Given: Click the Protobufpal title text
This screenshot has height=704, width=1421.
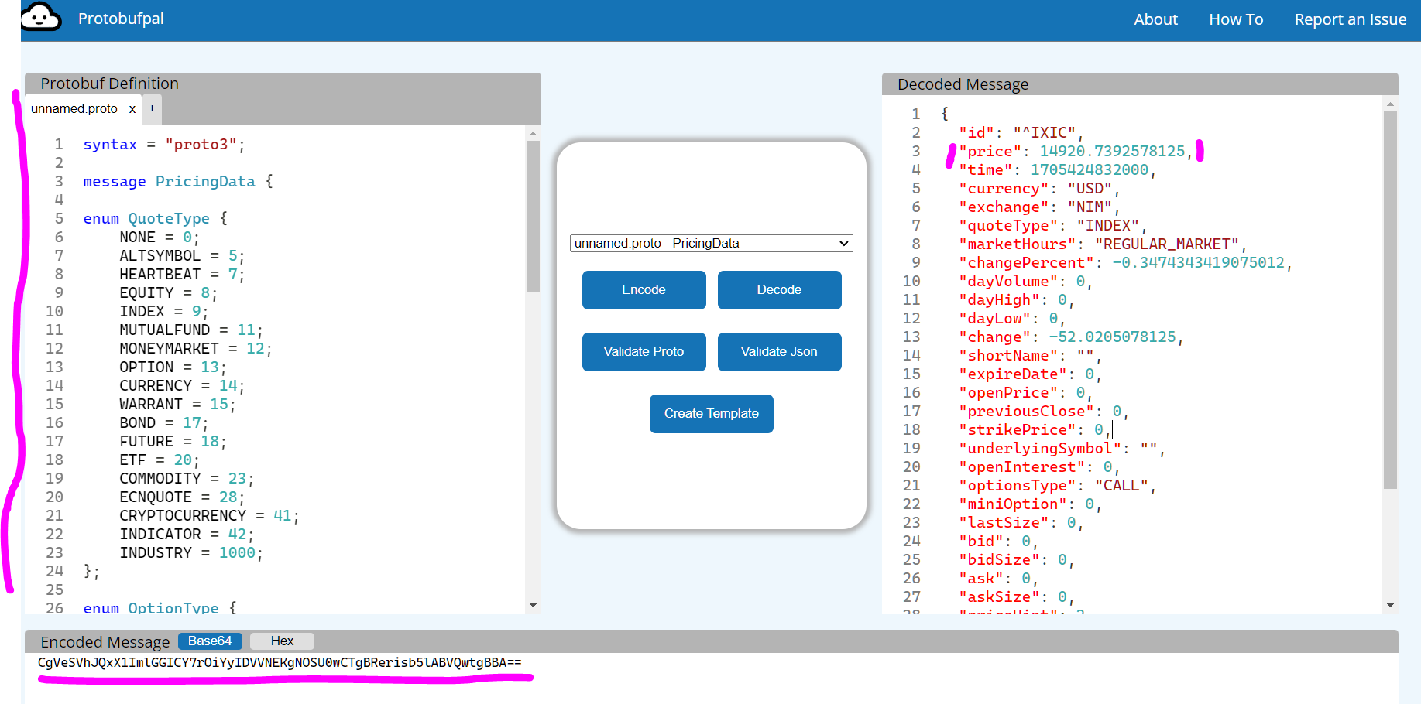Looking at the screenshot, I should click(121, 19).
